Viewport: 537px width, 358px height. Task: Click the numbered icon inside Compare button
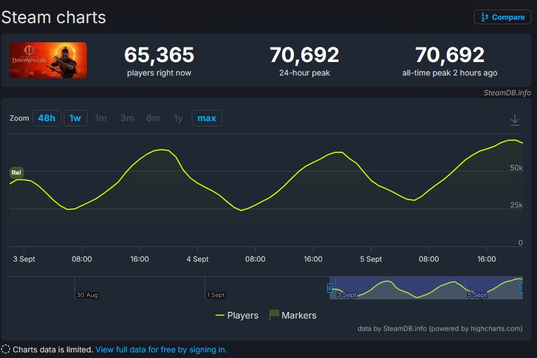coord(485,17)
